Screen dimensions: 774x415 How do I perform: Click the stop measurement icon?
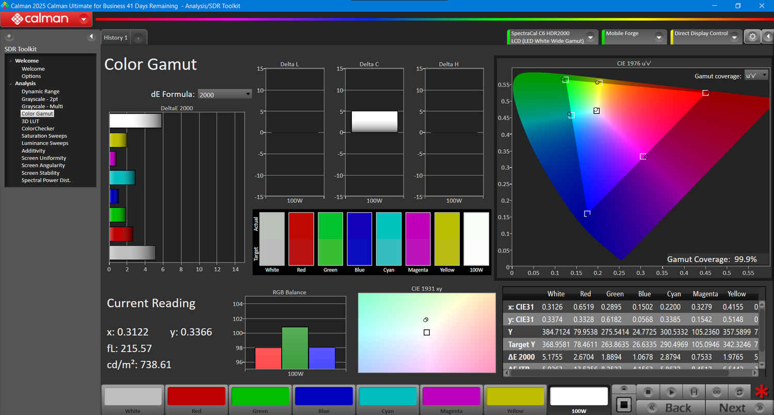pos(649,392)
